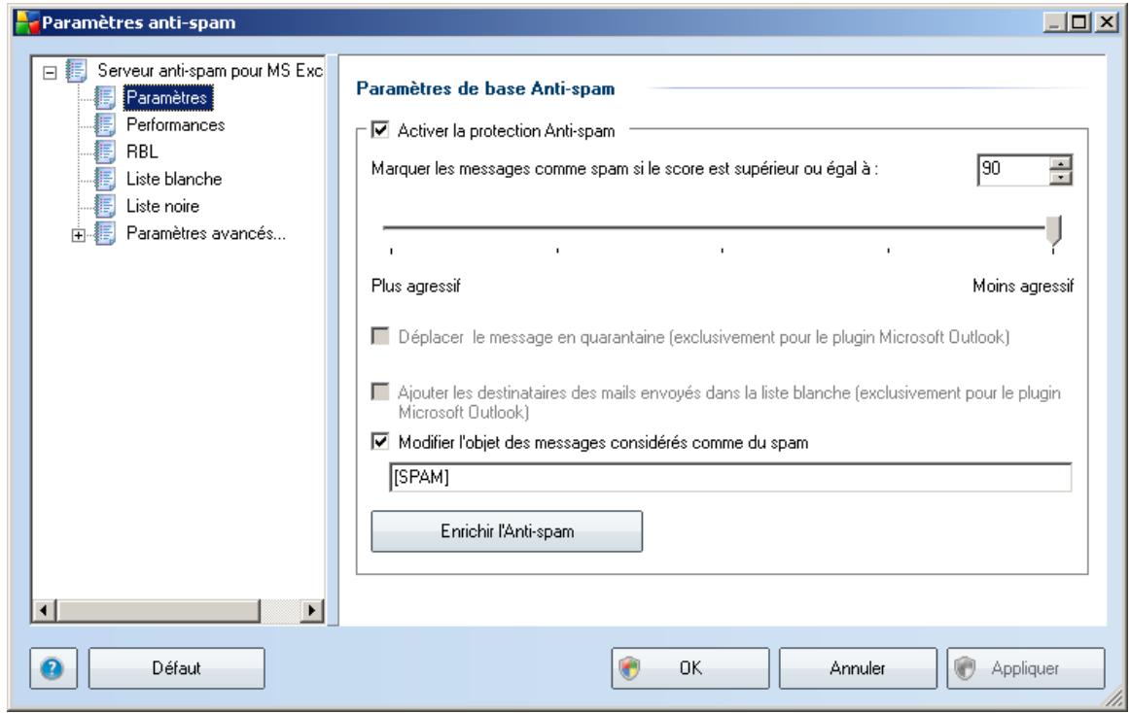Click the page icon next to Paramètres
The image size is (1130, 713).
pyautogui.click(x=105, y=98)
